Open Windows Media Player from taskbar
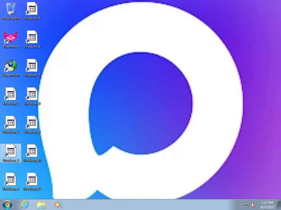 click(58, 205)
